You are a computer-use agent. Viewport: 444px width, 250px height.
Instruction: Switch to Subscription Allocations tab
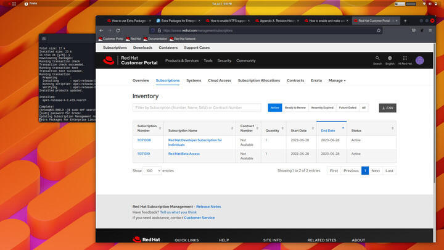(259, 80)
